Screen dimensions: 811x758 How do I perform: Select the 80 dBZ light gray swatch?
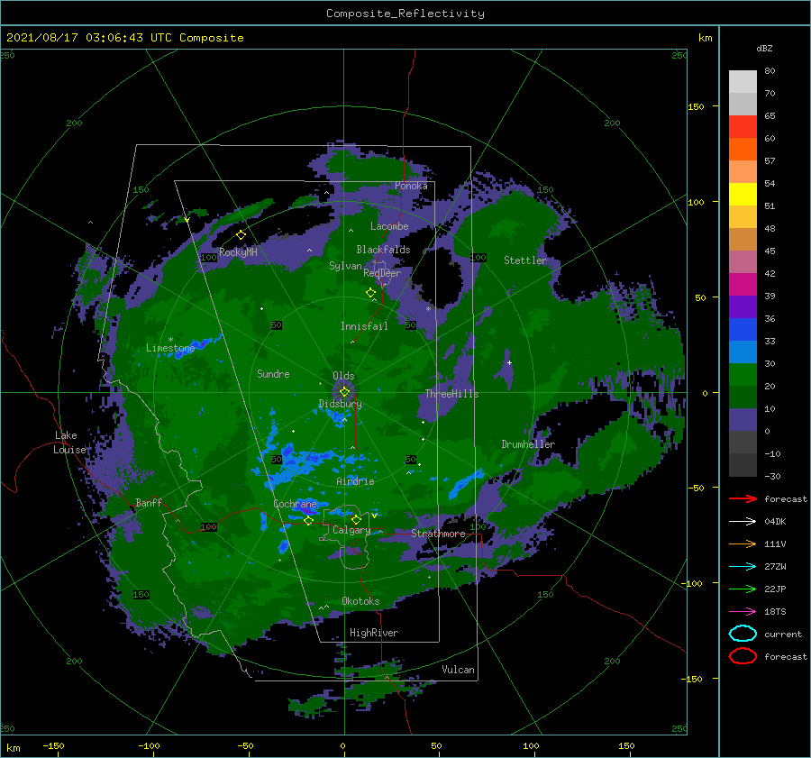(743, 81)
